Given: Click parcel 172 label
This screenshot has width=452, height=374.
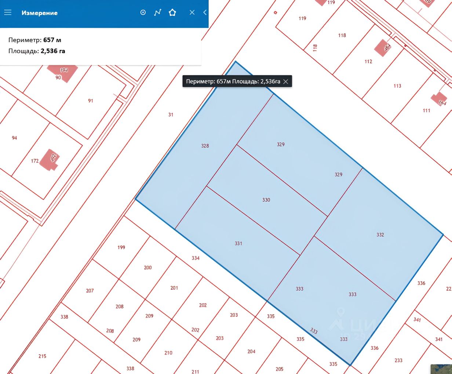Looking at the screenshot, I should (35, 161).
